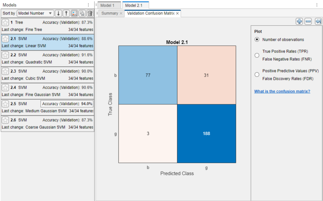
Task: Select True Positive Rates radio option
Action: point(257,55)
